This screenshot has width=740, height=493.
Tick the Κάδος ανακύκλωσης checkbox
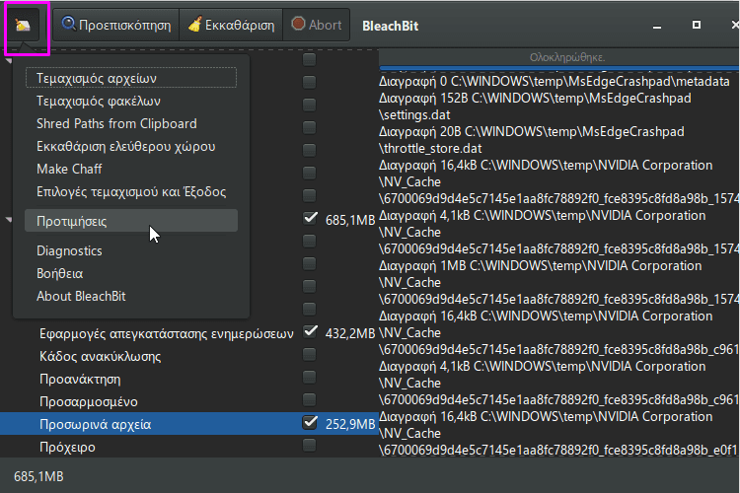tap(310, 354)
